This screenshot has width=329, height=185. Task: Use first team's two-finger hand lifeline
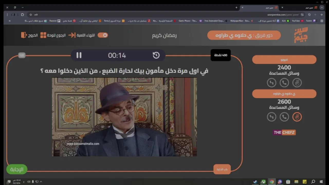(297, 83)
